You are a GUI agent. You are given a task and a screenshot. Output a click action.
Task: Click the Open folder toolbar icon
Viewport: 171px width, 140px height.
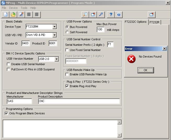[13, 14]
